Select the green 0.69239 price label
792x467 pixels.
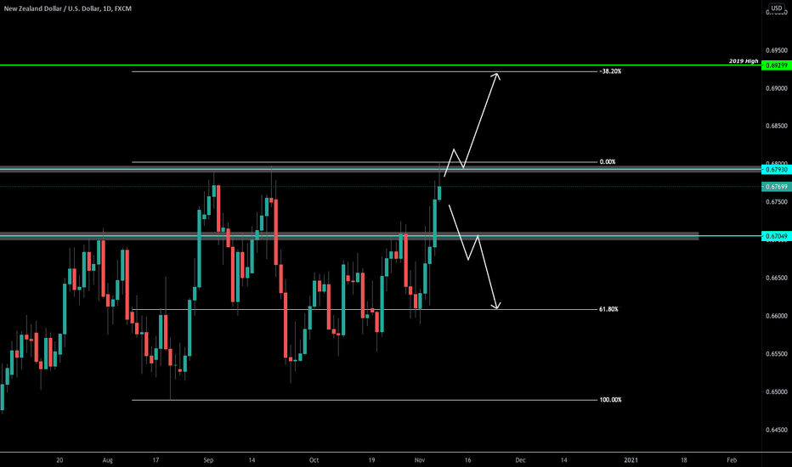point(777,65)
